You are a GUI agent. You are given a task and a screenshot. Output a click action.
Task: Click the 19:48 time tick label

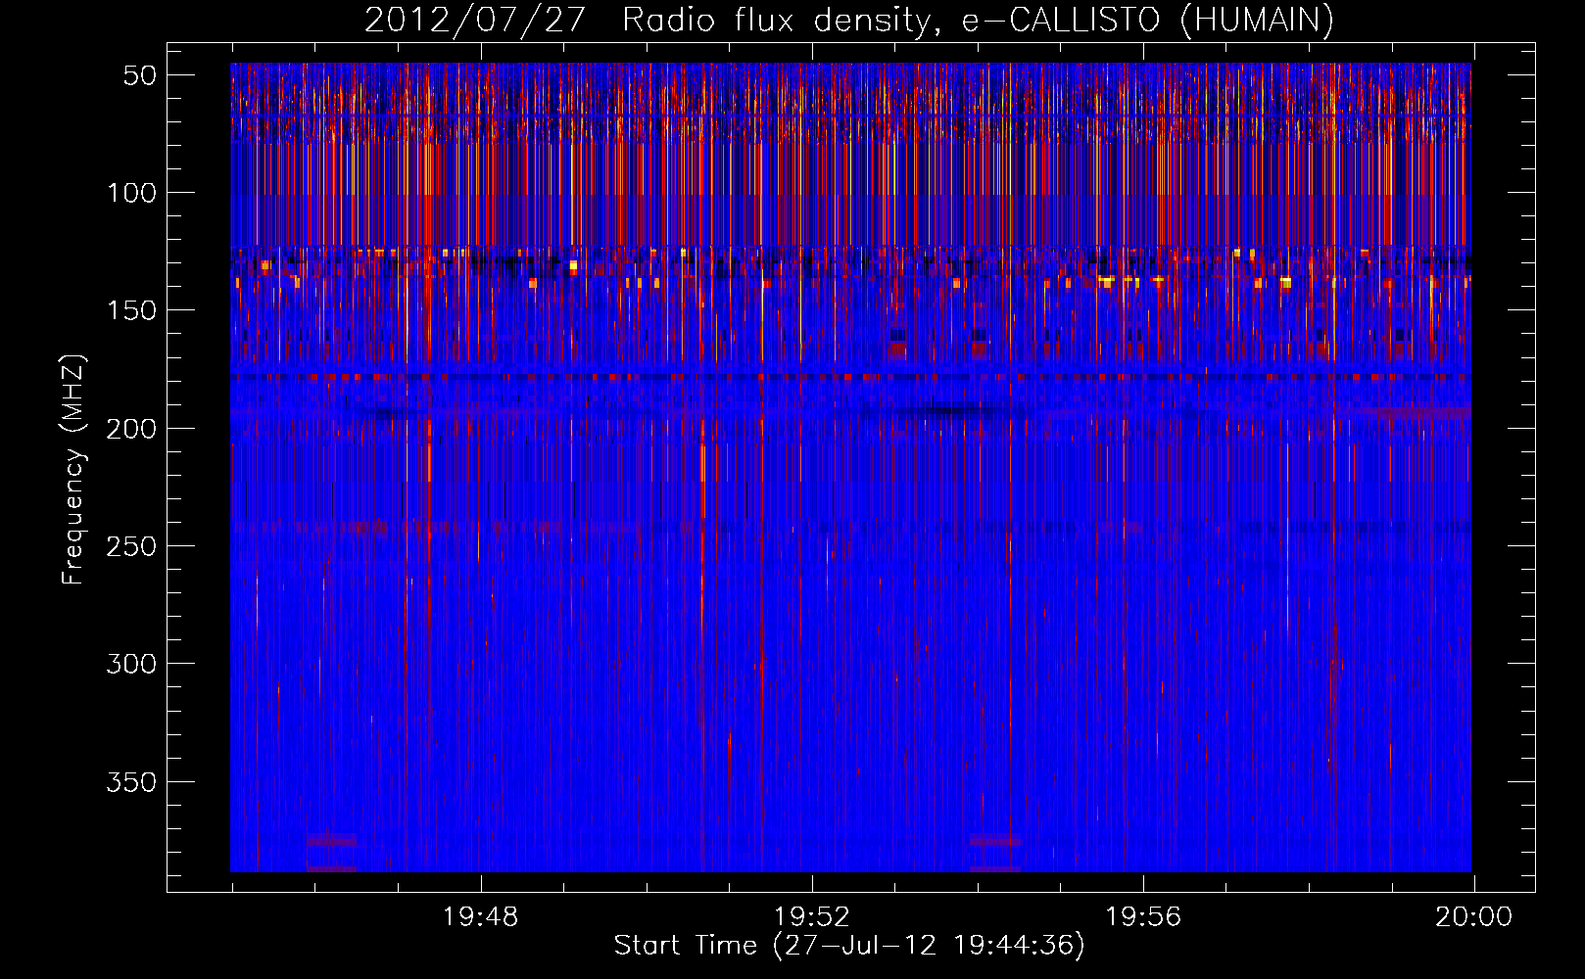click(480, 917)
